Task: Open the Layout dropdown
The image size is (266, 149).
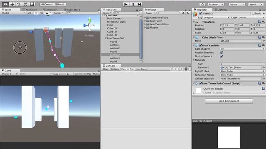Action: coord(255,5)
